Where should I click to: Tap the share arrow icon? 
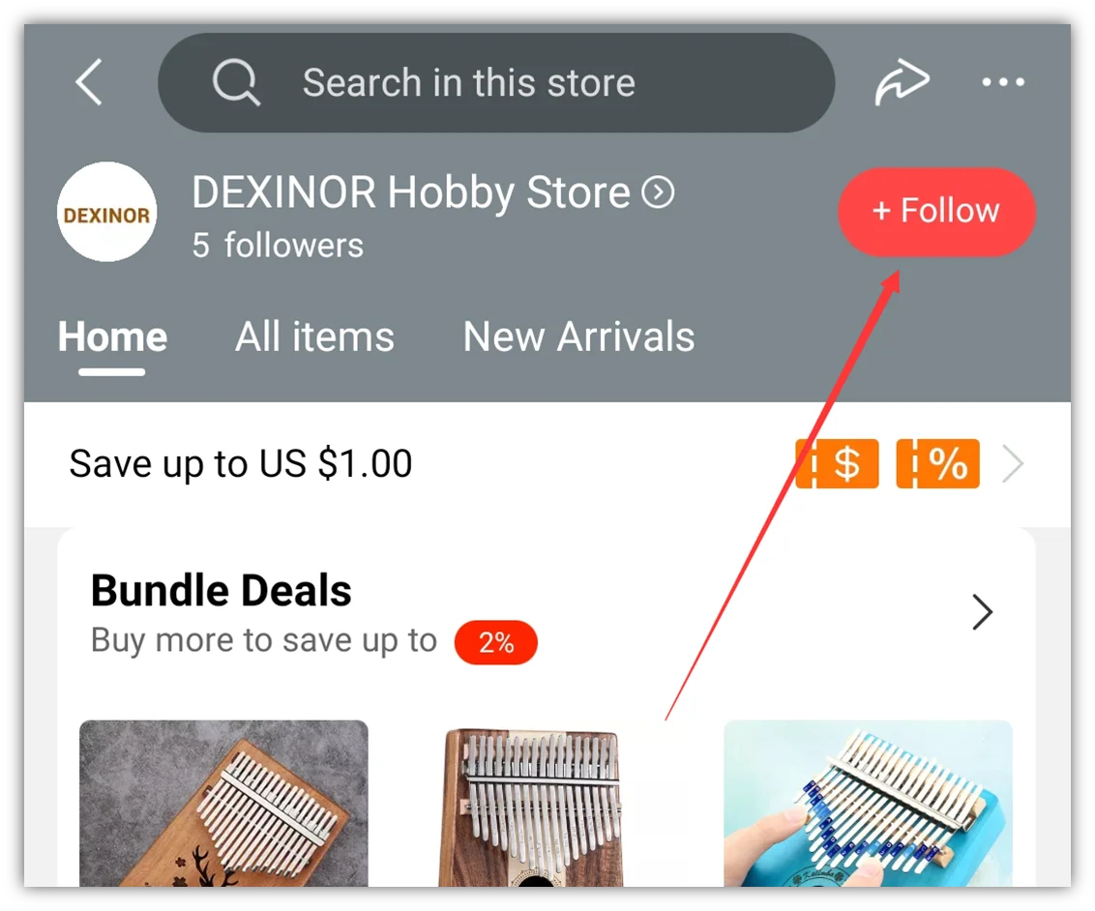902,81
